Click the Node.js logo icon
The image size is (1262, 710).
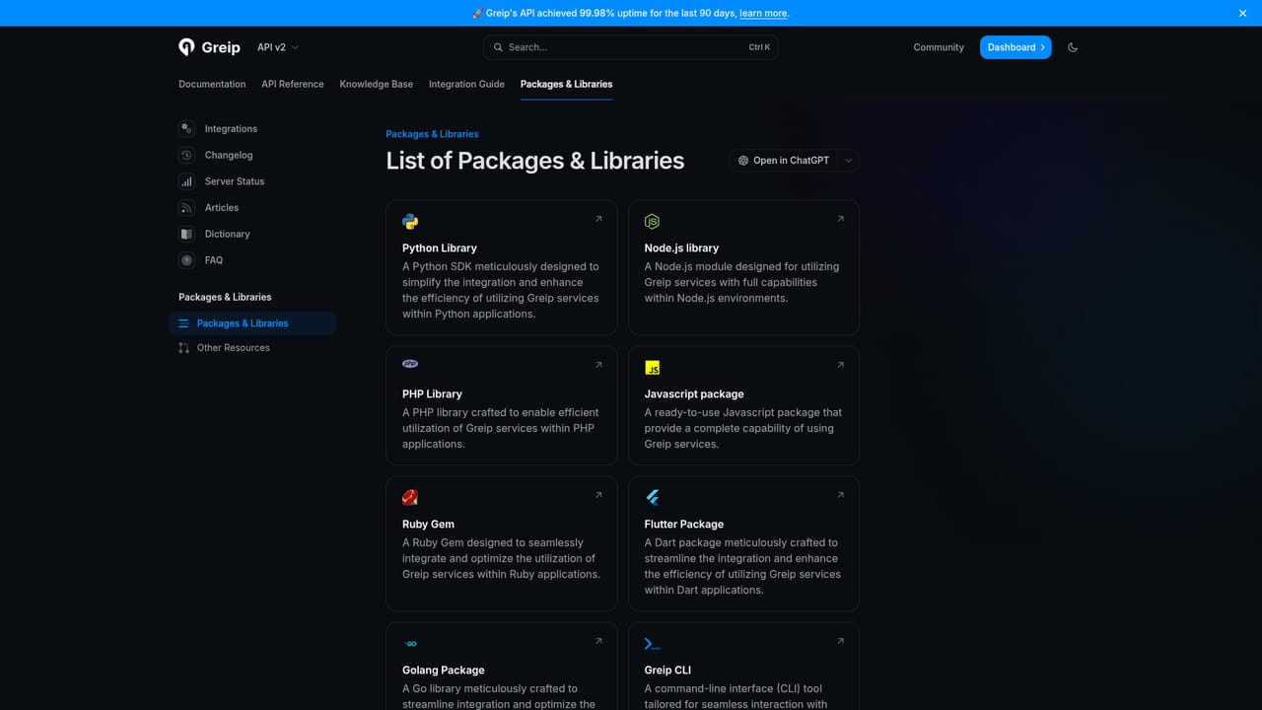pyautogui.click(x=652, y=222)
